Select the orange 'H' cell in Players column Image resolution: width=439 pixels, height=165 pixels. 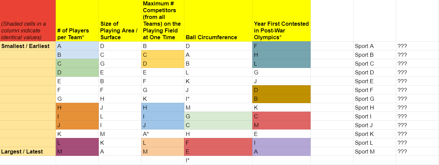pos(77,108)
